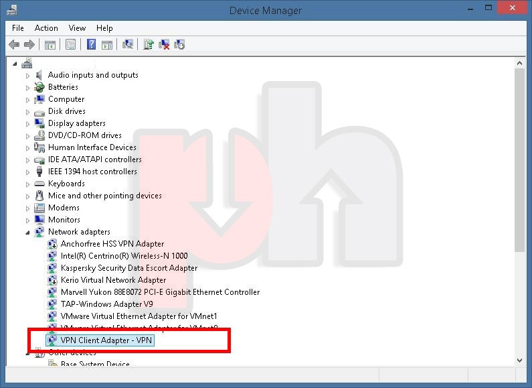Click the Mice and other pointing devices label

[105, 196]
